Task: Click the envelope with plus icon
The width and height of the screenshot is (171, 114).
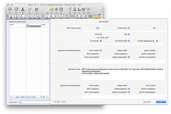Action: click(30, 9)
